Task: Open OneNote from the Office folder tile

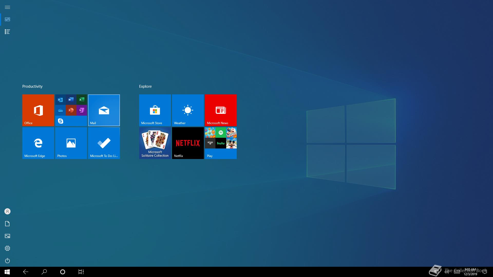Action: coord(82,110)
